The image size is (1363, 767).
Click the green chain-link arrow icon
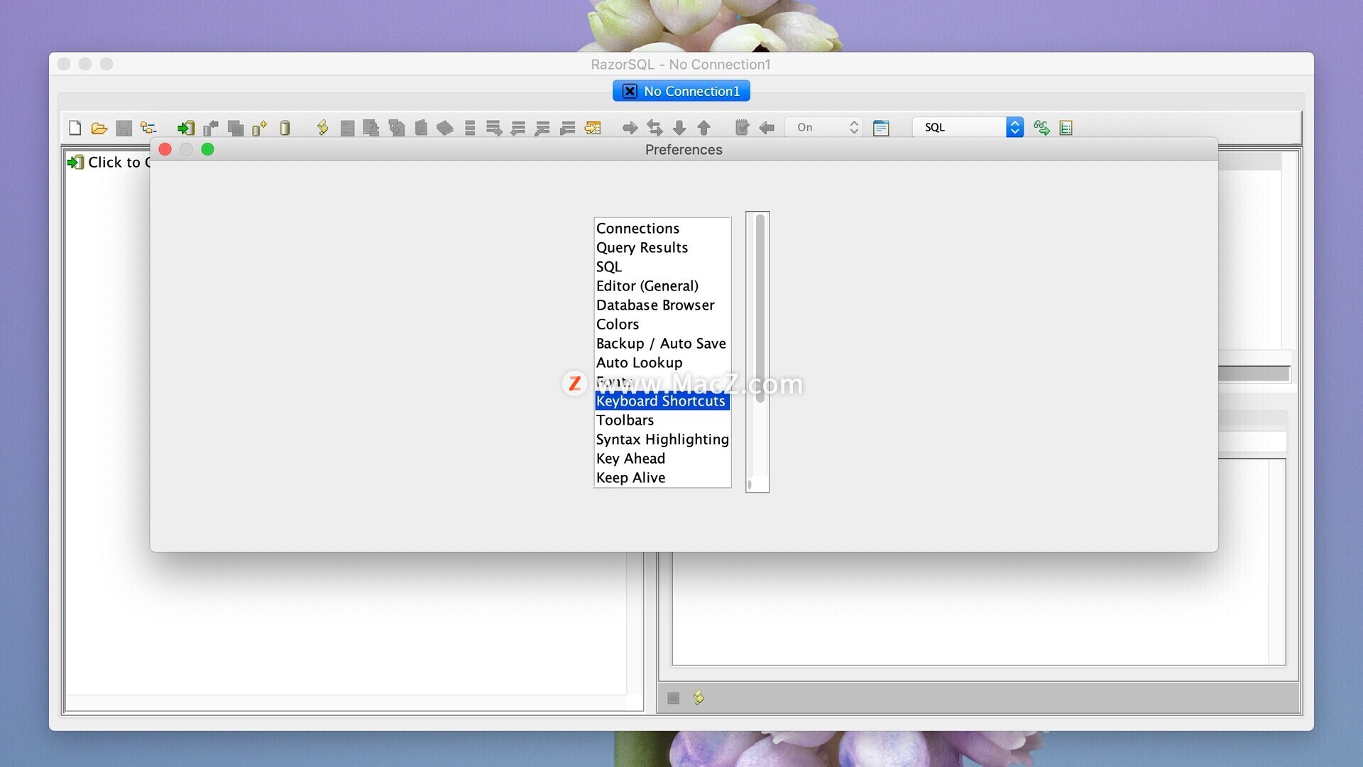pyautogui.click(x=1041, y=128)
